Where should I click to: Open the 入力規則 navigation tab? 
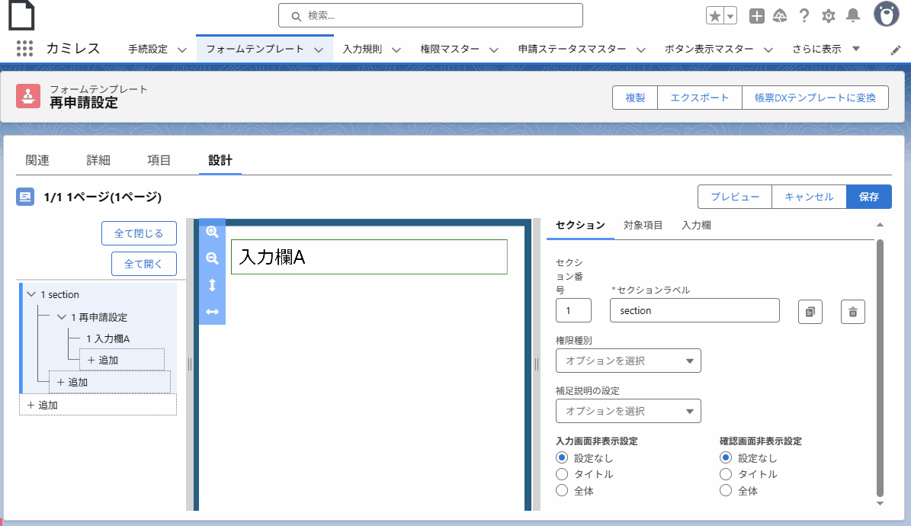[x=362, y=50]
